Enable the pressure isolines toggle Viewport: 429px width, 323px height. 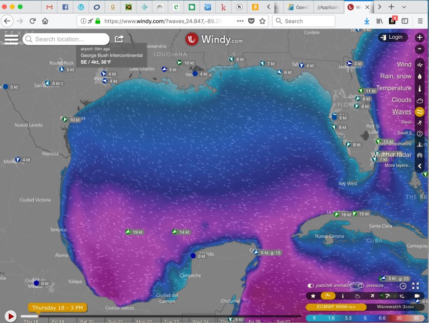tap(361, 286)
